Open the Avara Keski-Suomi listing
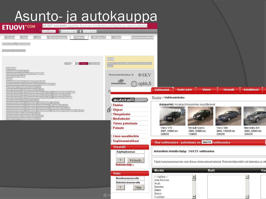The image size is (266, 199). pyautogui.click(x=16, y=76)
